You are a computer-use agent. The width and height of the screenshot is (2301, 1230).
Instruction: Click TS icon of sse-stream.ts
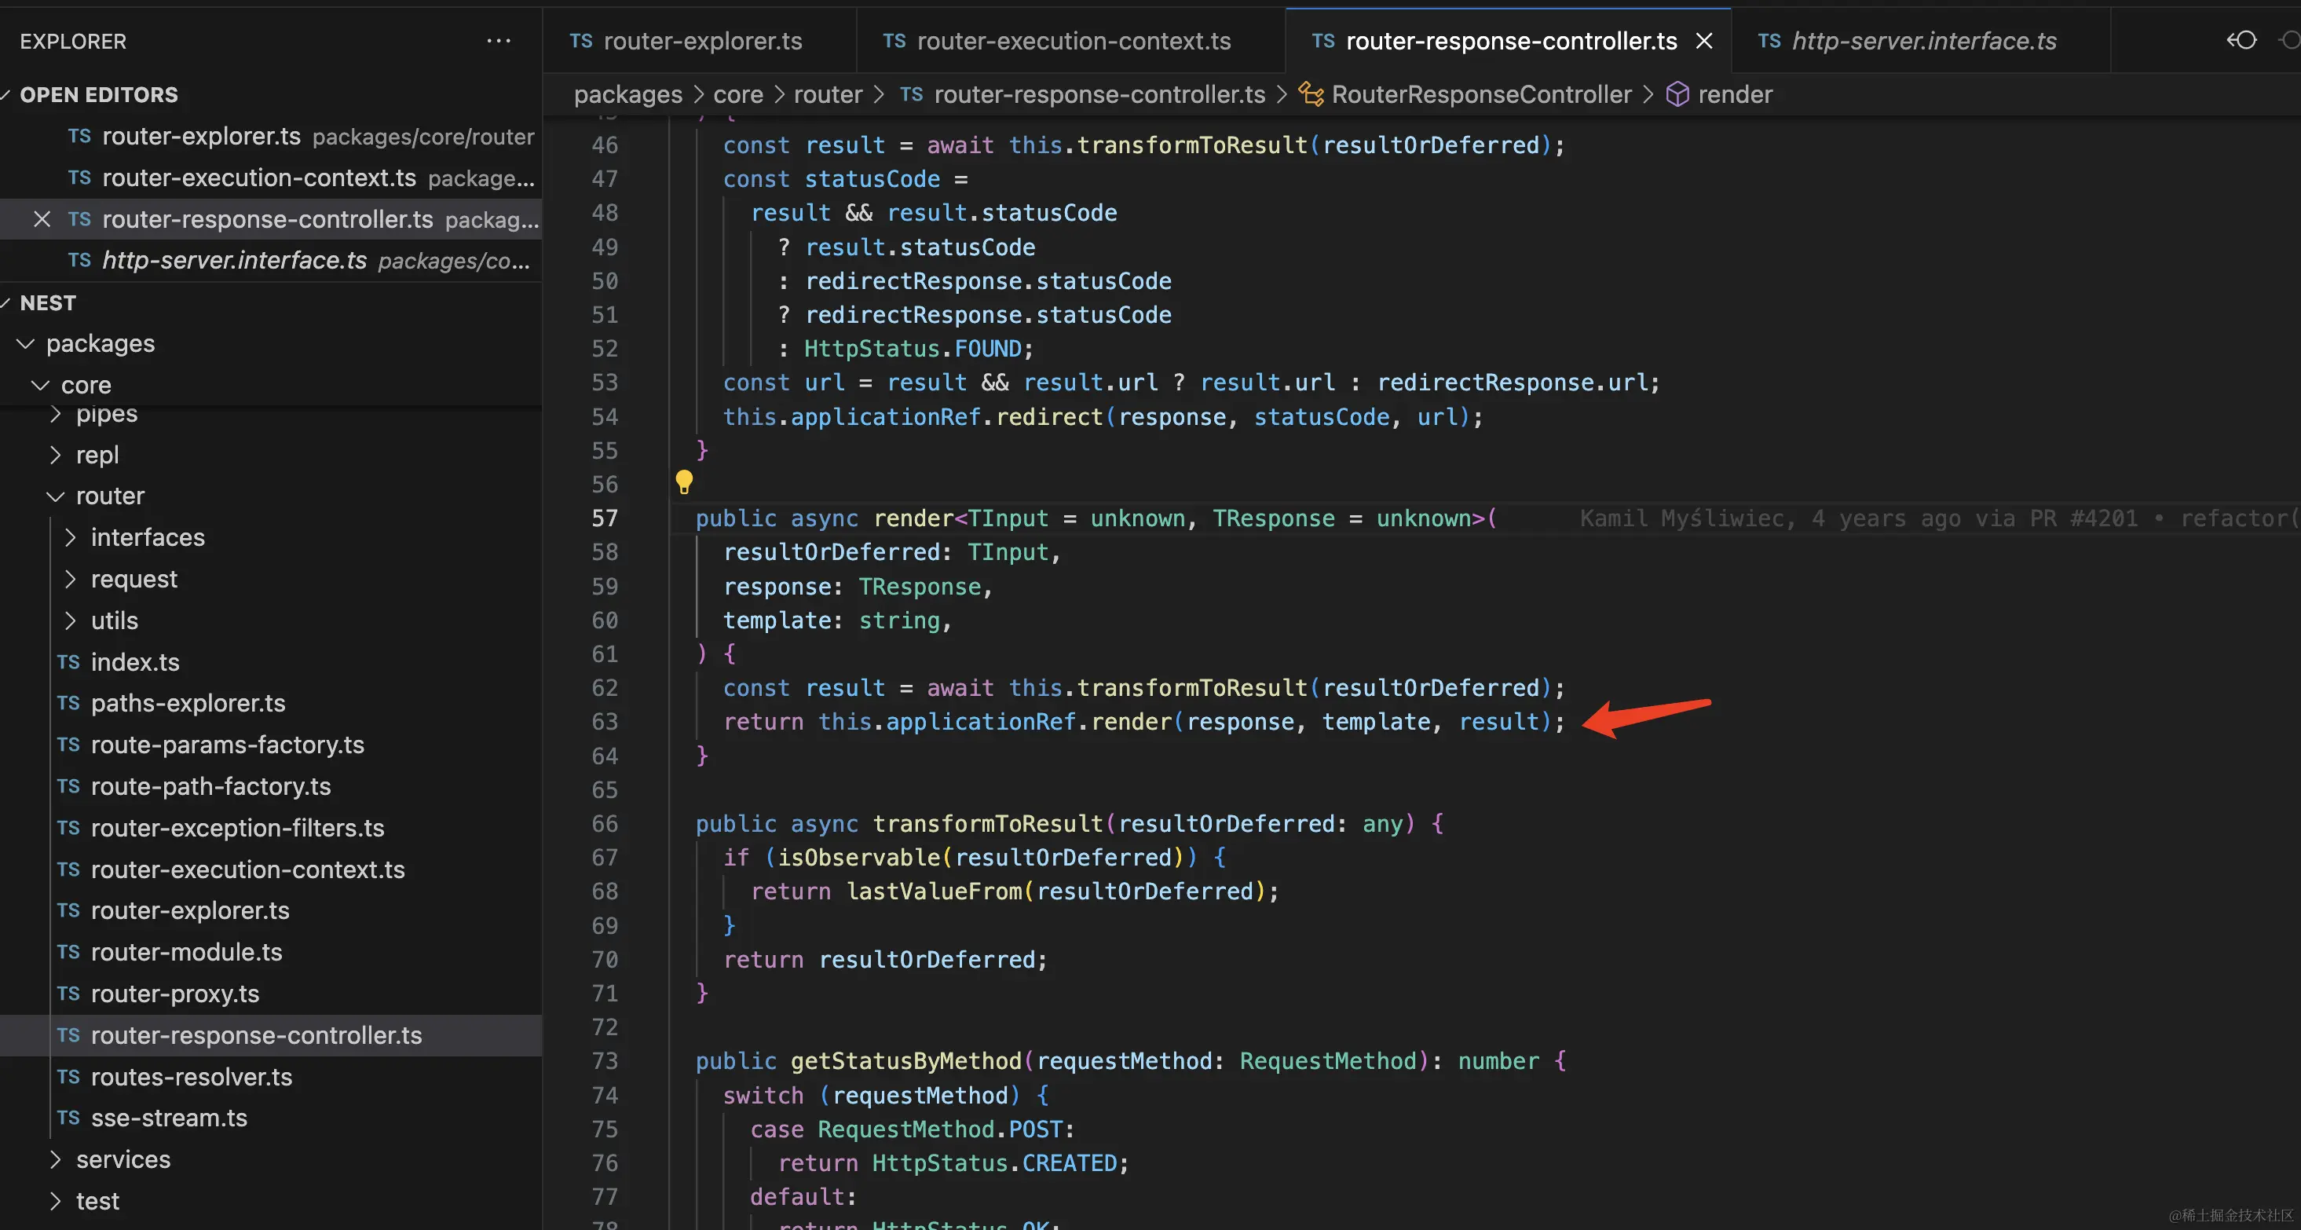(x=69, y=1118)
